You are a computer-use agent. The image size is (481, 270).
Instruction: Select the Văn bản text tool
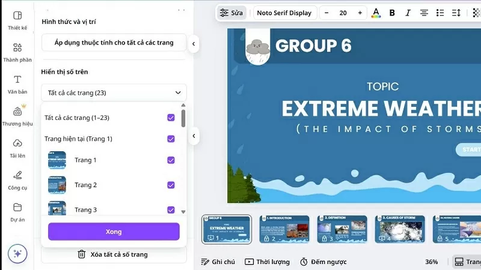17,83
